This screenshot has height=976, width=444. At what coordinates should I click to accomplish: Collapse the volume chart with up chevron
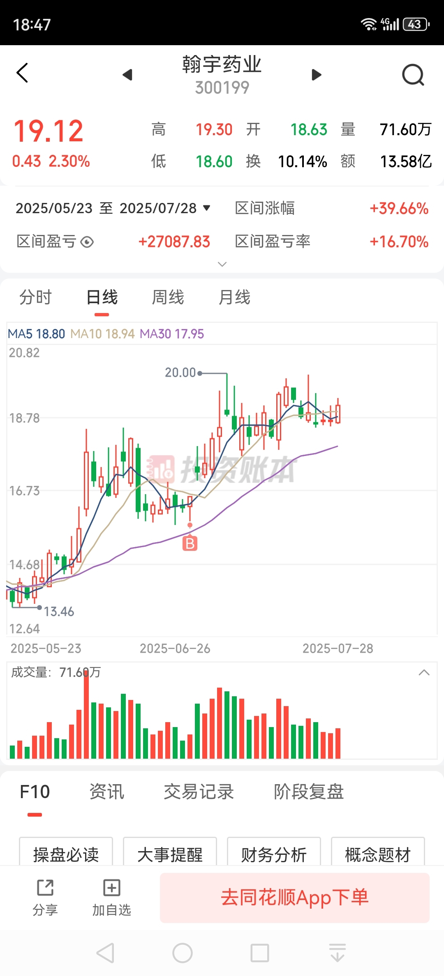click(424, 672)
